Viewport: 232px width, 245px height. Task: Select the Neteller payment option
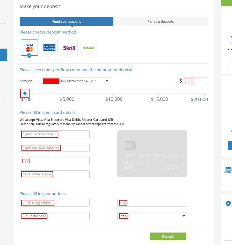coord(89,48)
